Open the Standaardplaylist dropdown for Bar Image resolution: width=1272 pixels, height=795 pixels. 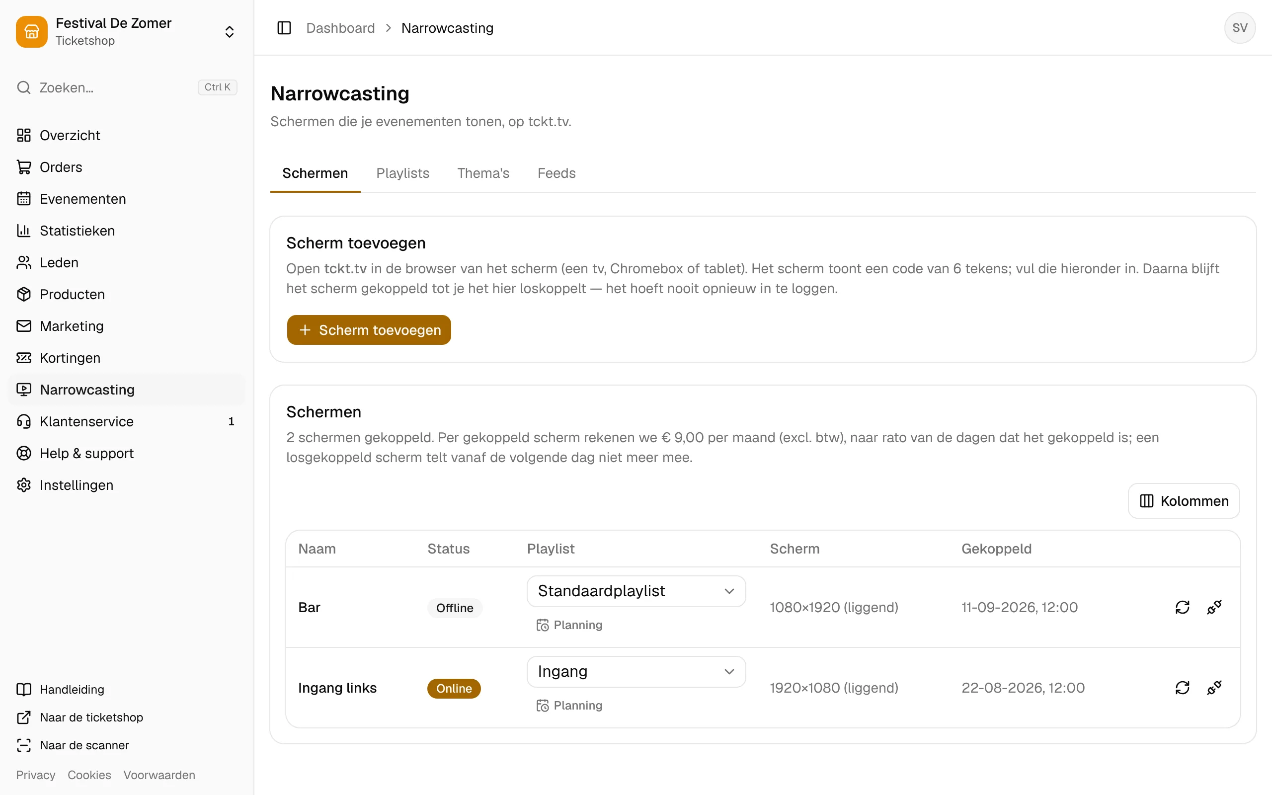(x=636, y=591)
